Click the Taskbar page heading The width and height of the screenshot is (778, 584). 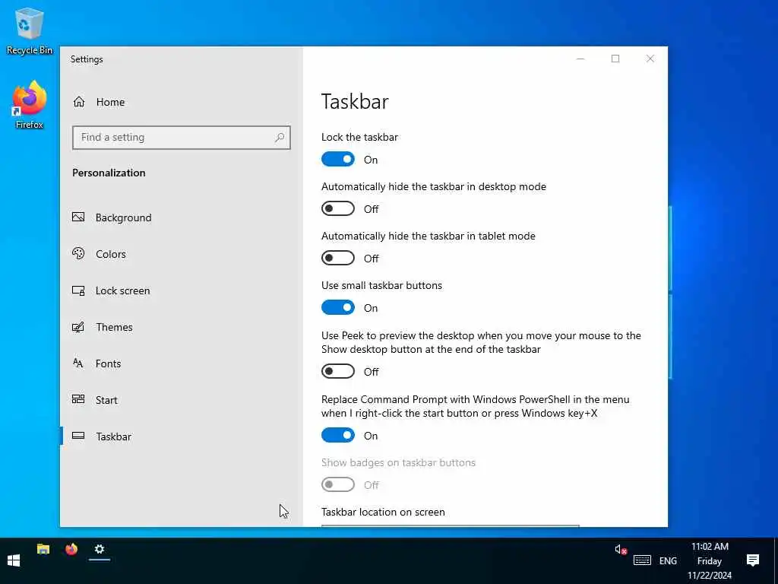coord(355,101)
